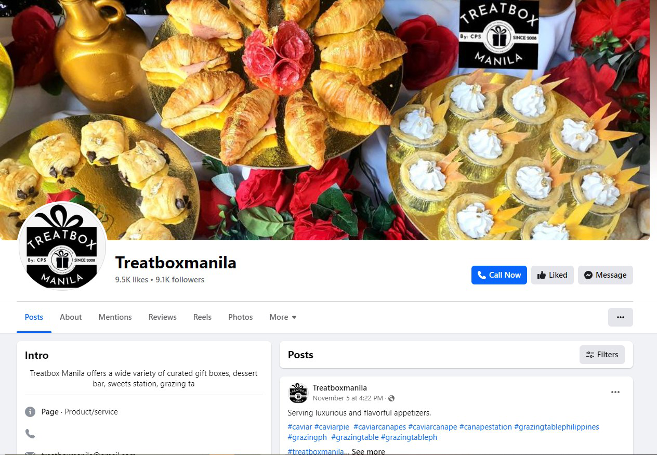The image size is (657, 455).
Task: Click the Page info icon in Intro
Action: [x=30, y=412]
